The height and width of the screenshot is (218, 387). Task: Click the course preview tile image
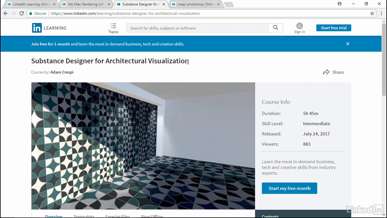(143, 146)
